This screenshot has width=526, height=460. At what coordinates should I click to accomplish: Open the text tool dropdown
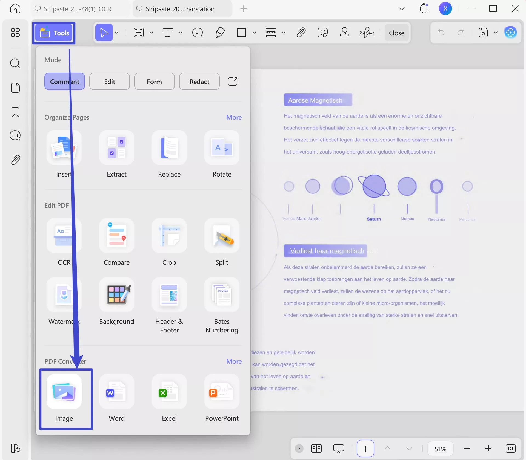tap(181, 33)
